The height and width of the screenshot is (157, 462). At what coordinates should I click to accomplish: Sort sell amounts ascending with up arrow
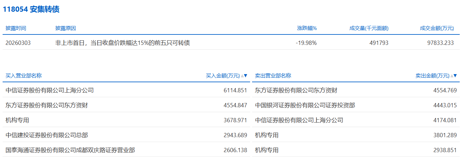[x=452, y=76]
